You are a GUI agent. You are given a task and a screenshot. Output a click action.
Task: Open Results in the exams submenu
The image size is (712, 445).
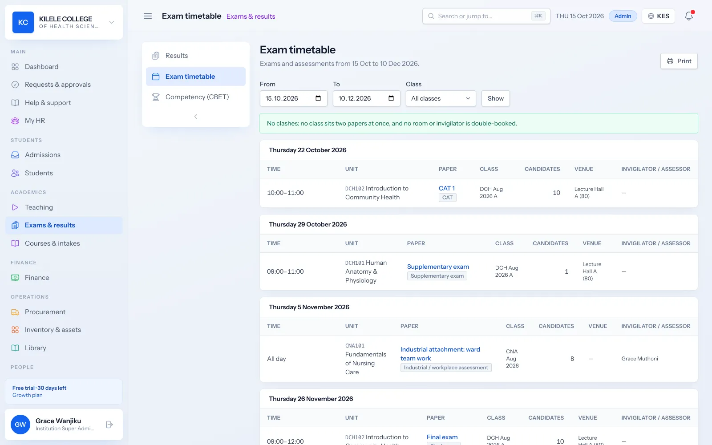[x=196, y=56]
